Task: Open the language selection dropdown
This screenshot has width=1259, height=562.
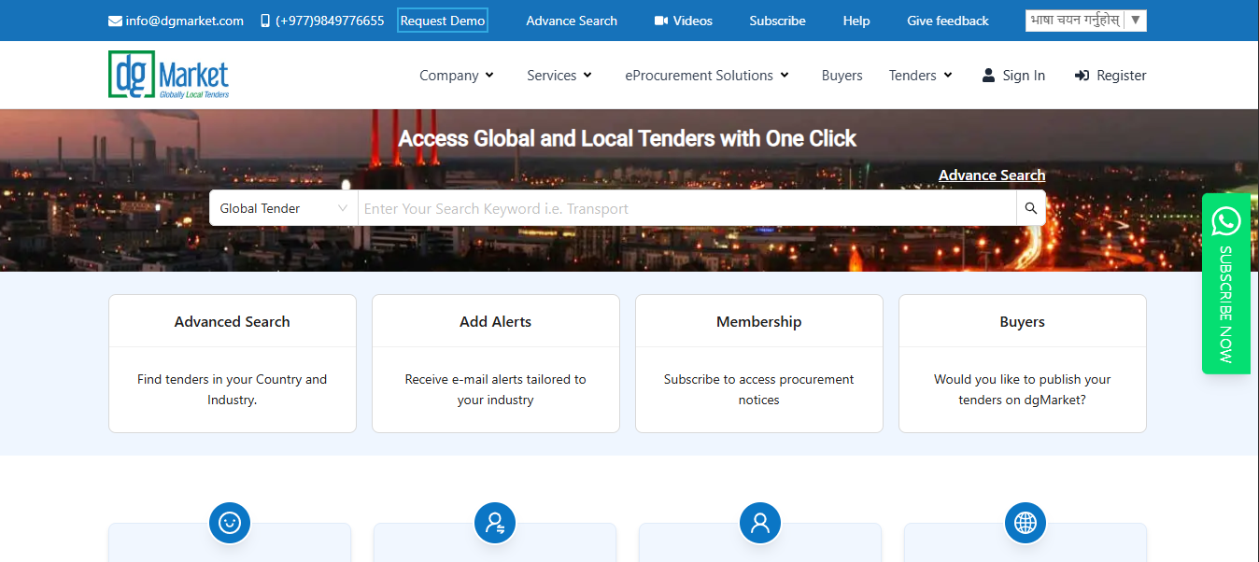Action: point(1085,20)
